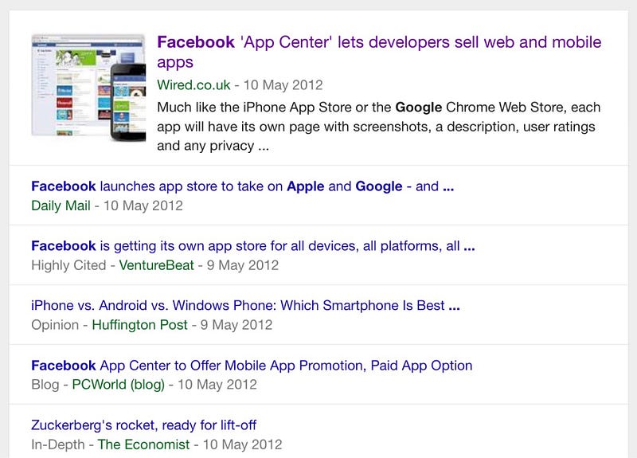Image resolution: width=637 pixels, height=458 pixels.
Task: Select the Highly Cited label
Action: click(x=68, y=265)
